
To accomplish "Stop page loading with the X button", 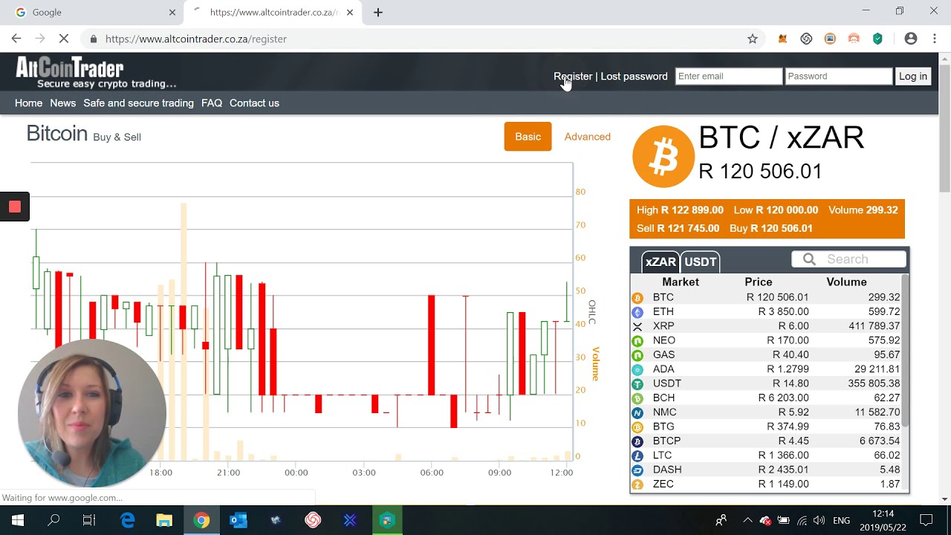I will (x=64, y=39).
